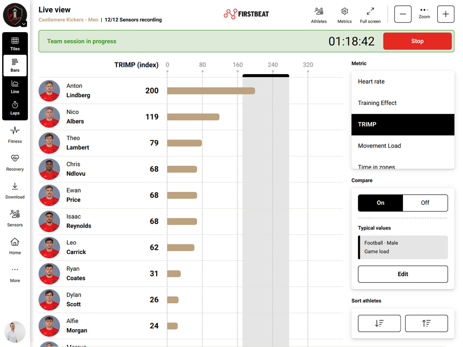Image resolution: width=463 pixels, height=347 pixels.
Task: Click the TRIMP (index) axis title
Action: coord(137,65)
